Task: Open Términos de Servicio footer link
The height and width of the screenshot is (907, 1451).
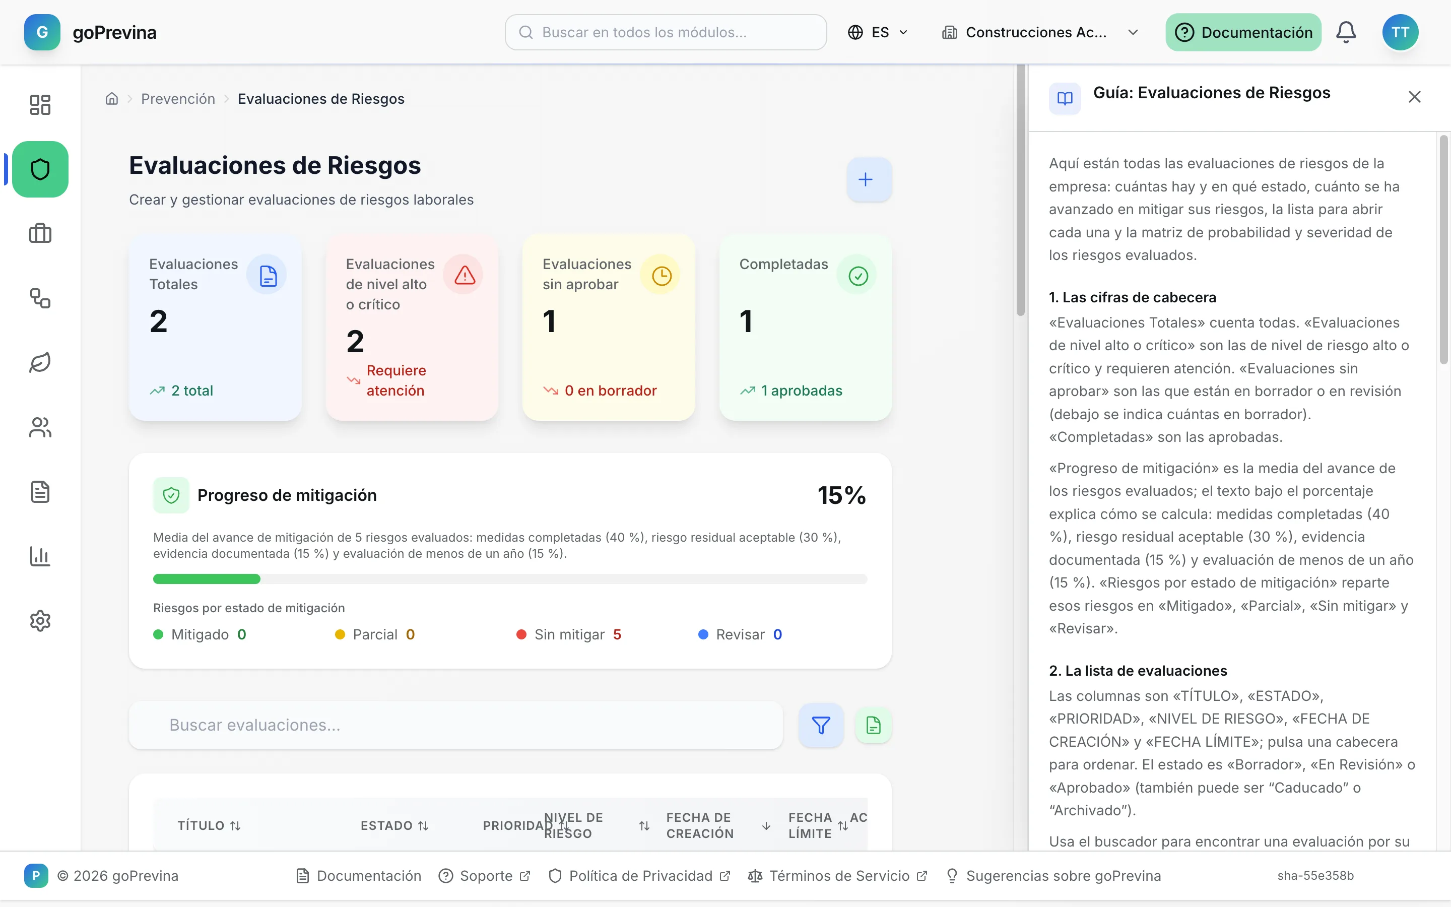Action: 838,876
